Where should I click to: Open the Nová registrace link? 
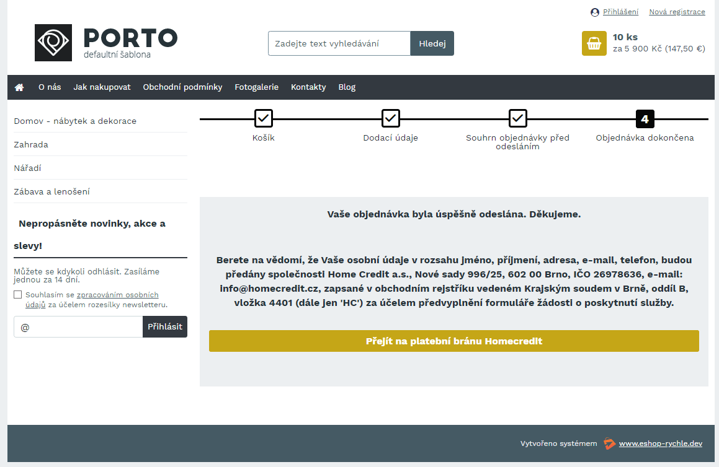[x=677, y=12]
